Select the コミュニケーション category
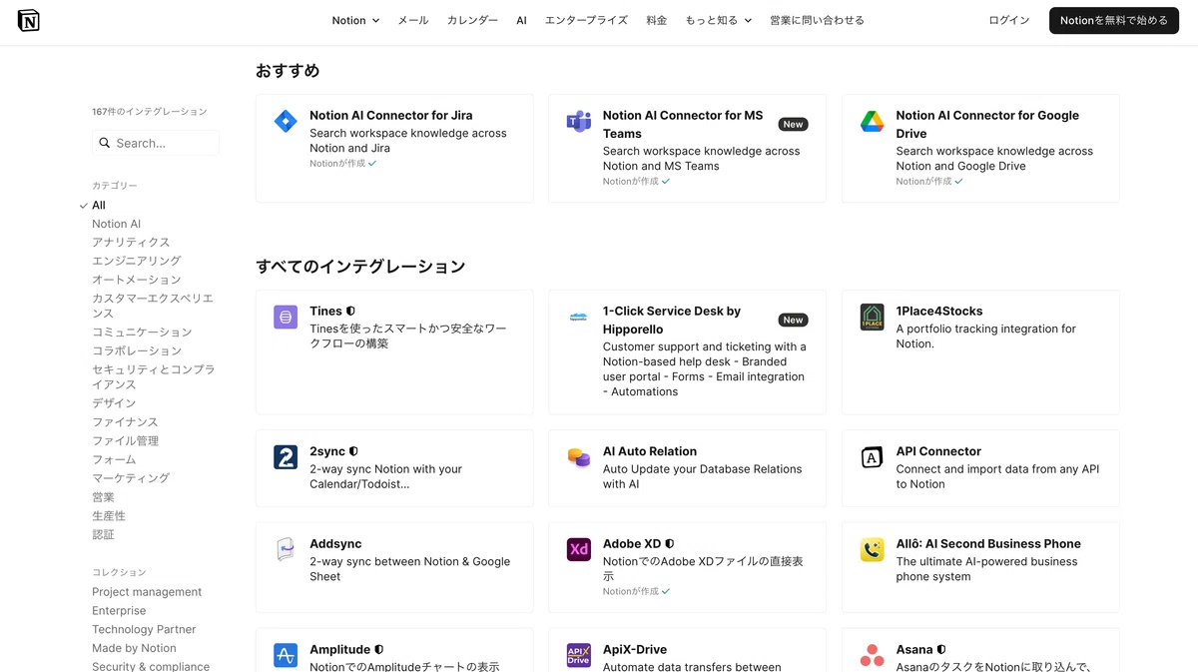This screenshot has height=672, width=1198. tap(142, 332)
